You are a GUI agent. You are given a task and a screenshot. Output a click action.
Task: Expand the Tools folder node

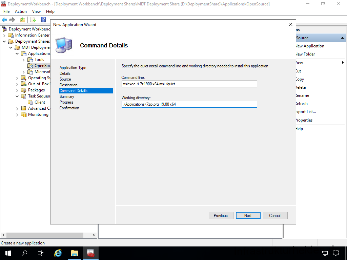pyautogui.click(x=24, y=60)
